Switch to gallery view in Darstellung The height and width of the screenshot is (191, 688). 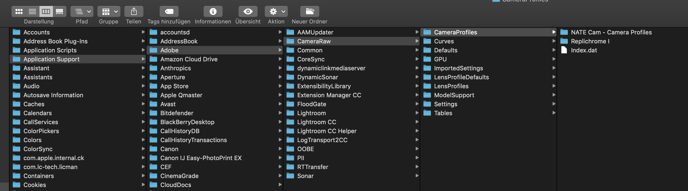coord(59,11)
